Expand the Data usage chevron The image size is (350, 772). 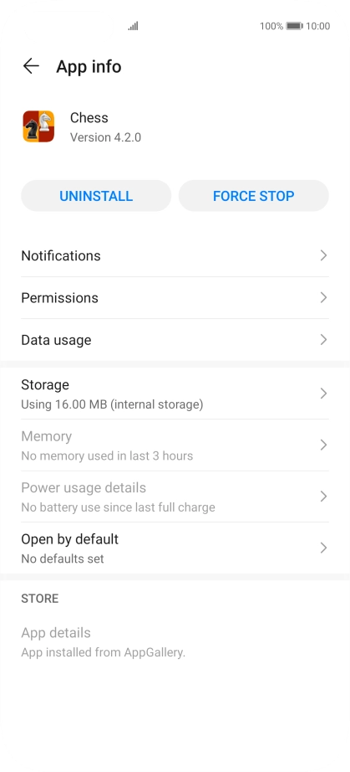click(x=323, y=340)
